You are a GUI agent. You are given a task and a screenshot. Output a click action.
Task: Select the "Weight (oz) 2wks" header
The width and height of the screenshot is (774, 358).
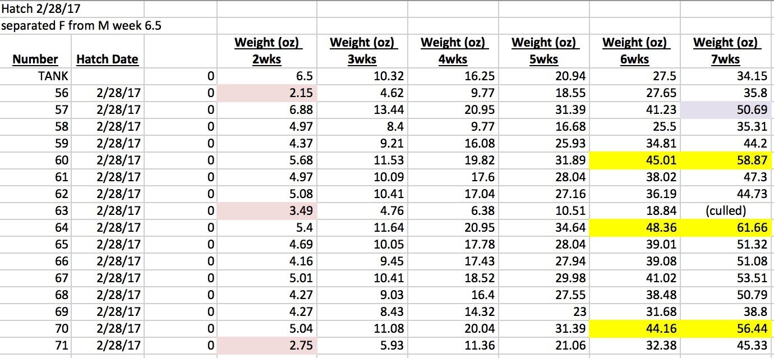[266, 51]
